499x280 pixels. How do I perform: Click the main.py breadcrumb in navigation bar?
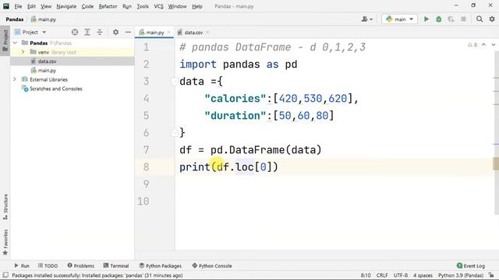click(x=44, y=19)
